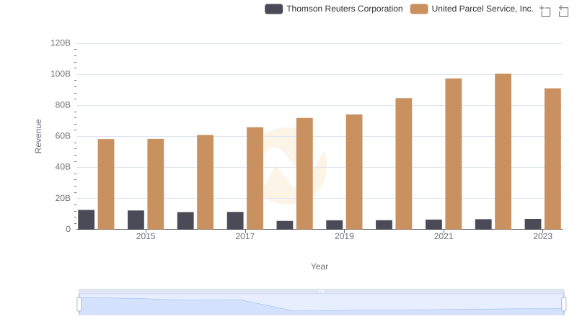Click the UPS bar for 2018
Image resolution: width=577 pixels, height=332 pixels.
pos(304,174)
